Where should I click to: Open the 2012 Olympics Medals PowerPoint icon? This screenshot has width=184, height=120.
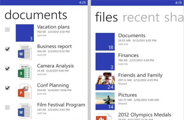pyautogui.click(x=105, y=116)
